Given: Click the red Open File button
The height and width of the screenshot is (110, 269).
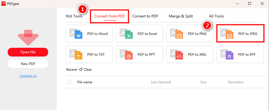Looking at the screenshot, I should tap(28, 52).
